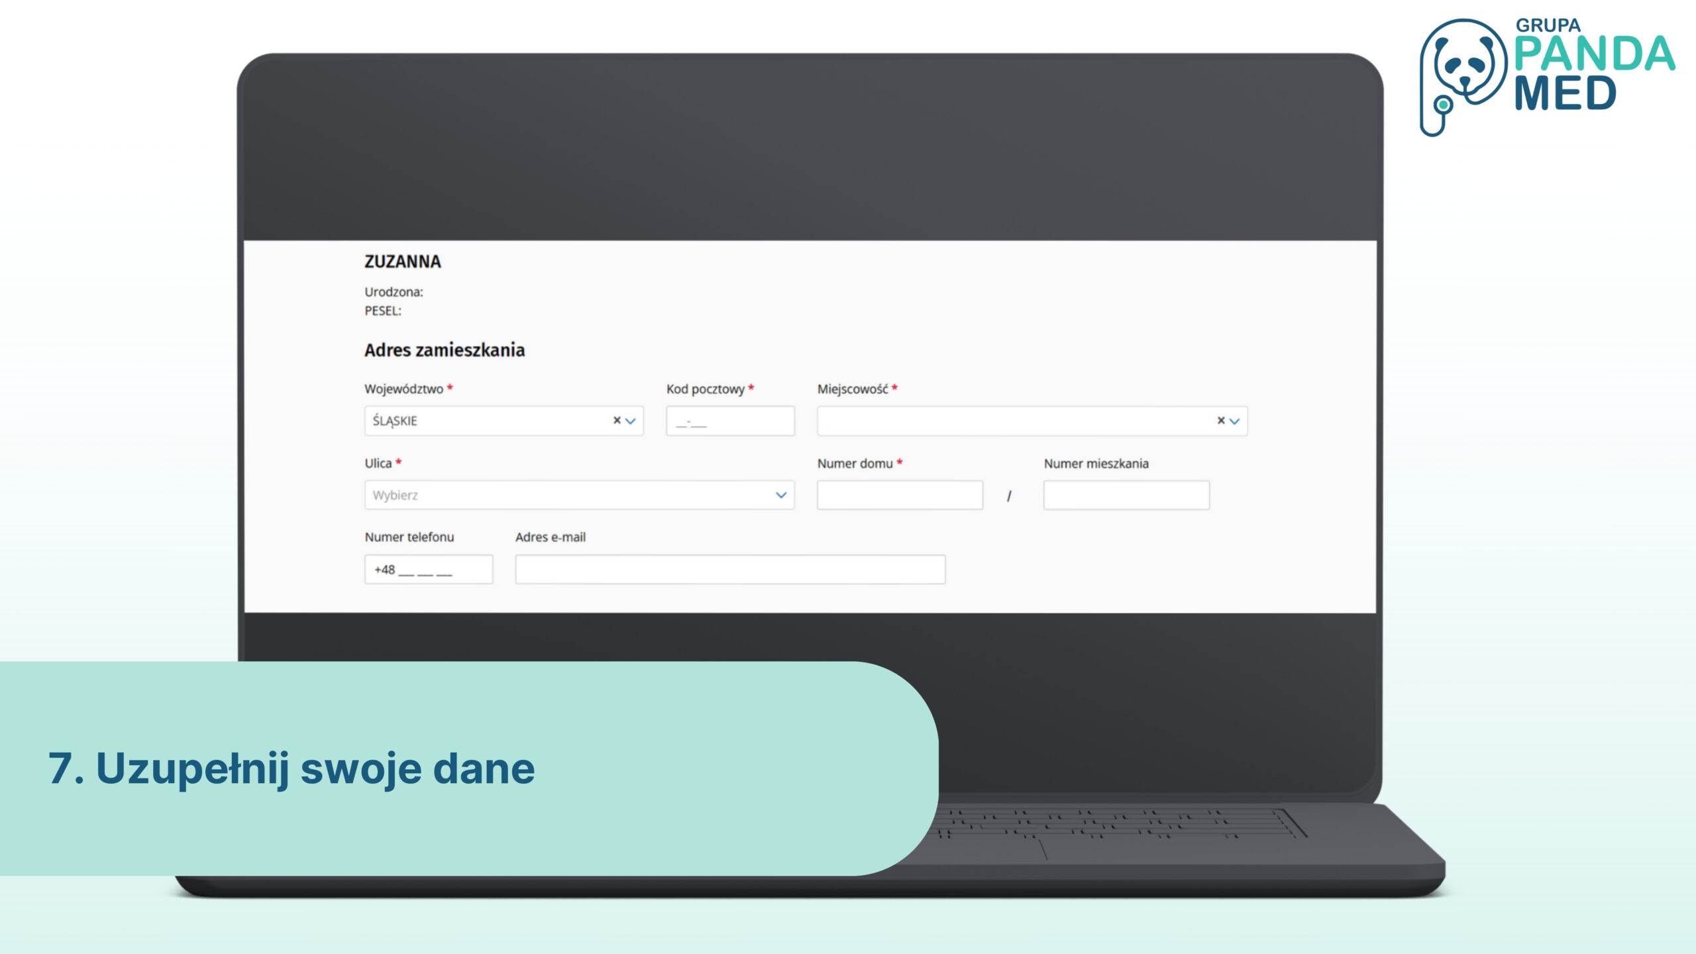Image resolution: width=1696 pixels, height=954 pixels.
Task: Click the Wybierz placeholder in Ulica
Action: pos(396,496)
